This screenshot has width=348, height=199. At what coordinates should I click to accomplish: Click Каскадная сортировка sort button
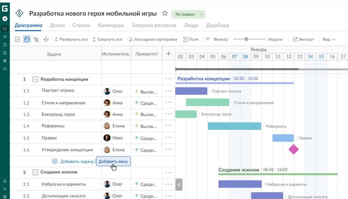pos(153,39)
